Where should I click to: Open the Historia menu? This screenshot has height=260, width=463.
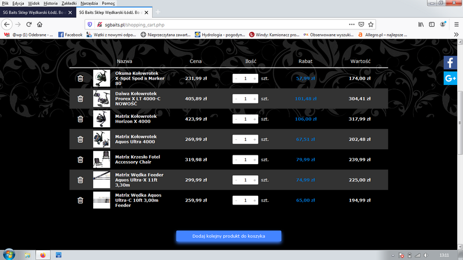point(50,3)
